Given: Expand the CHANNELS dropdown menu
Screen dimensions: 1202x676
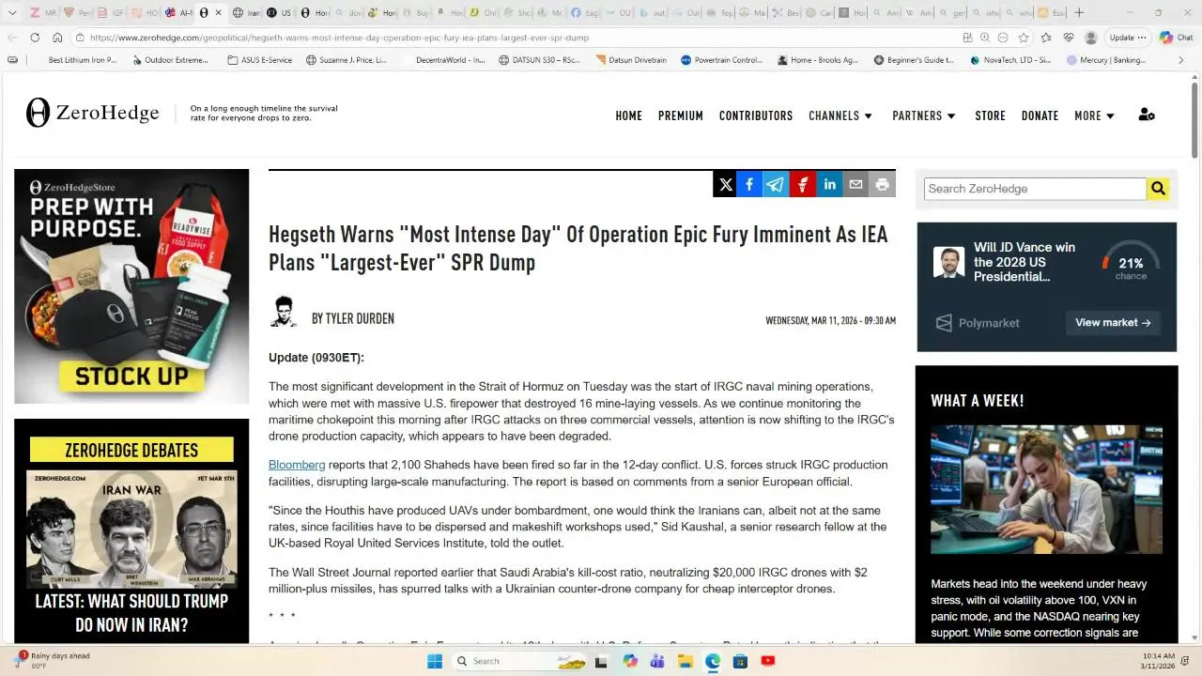Looking at the screenshot, I should coord(840,115).
